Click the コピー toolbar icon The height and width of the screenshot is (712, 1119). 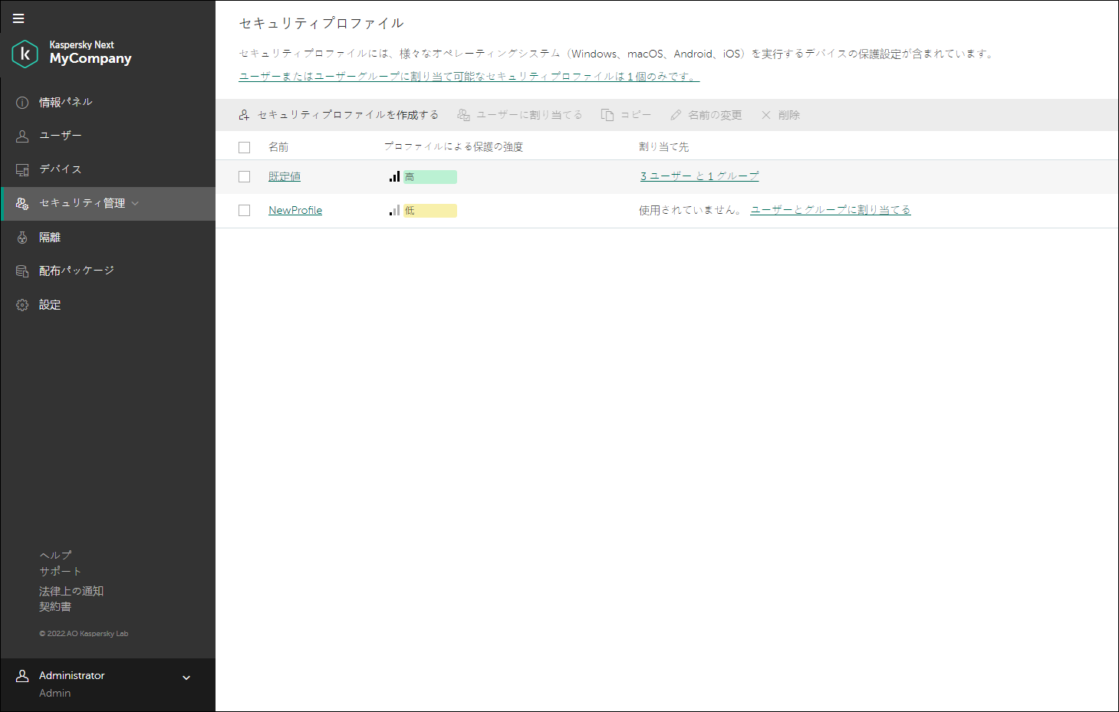coord(627,114)
